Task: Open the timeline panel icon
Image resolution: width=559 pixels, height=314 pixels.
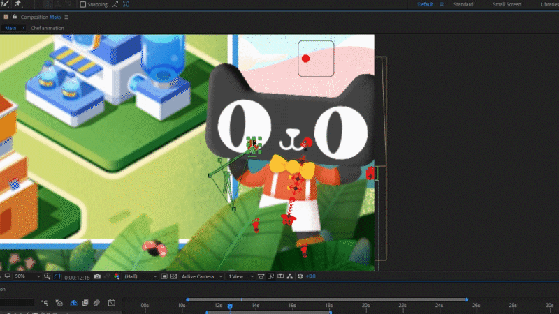Action: point(281,276)
